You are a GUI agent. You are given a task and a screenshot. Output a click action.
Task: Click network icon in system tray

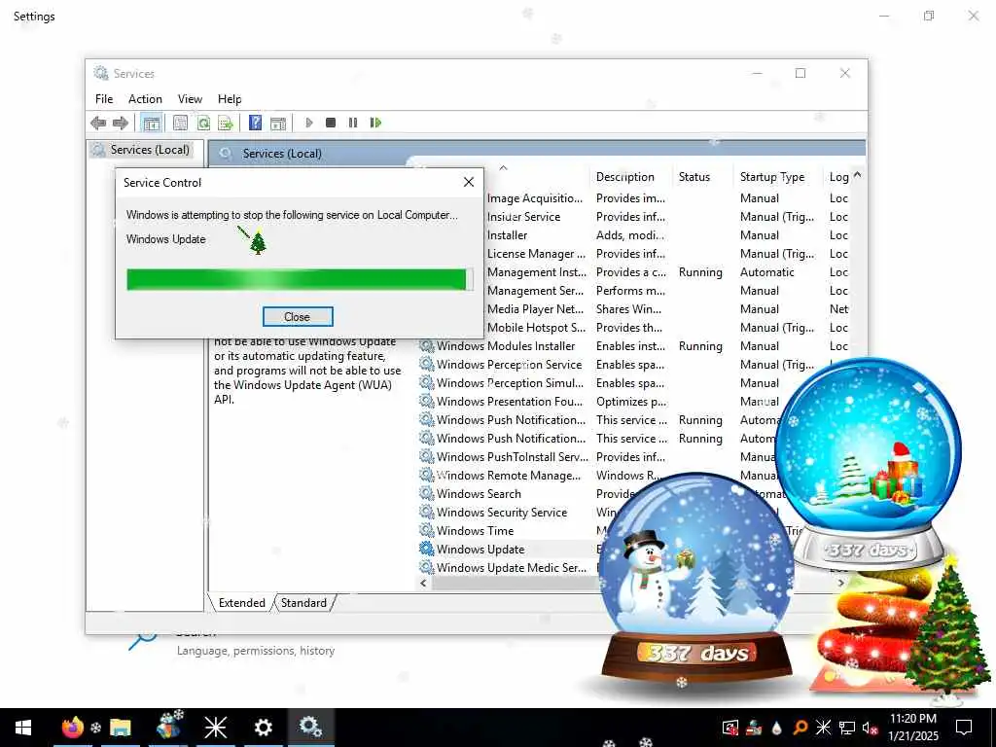coord(847,728)
